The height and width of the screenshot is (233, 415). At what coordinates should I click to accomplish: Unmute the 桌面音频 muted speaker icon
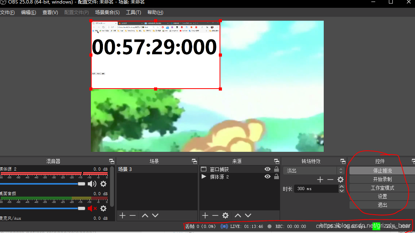coord(92,208)
